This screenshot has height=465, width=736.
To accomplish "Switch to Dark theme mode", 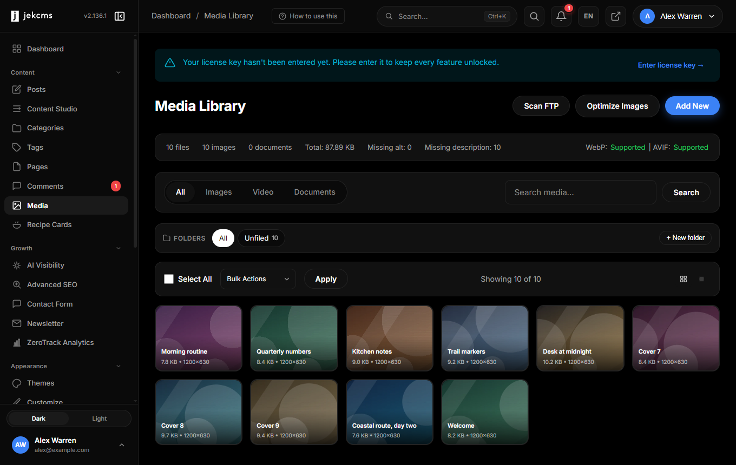I will [x=38, y=418].
